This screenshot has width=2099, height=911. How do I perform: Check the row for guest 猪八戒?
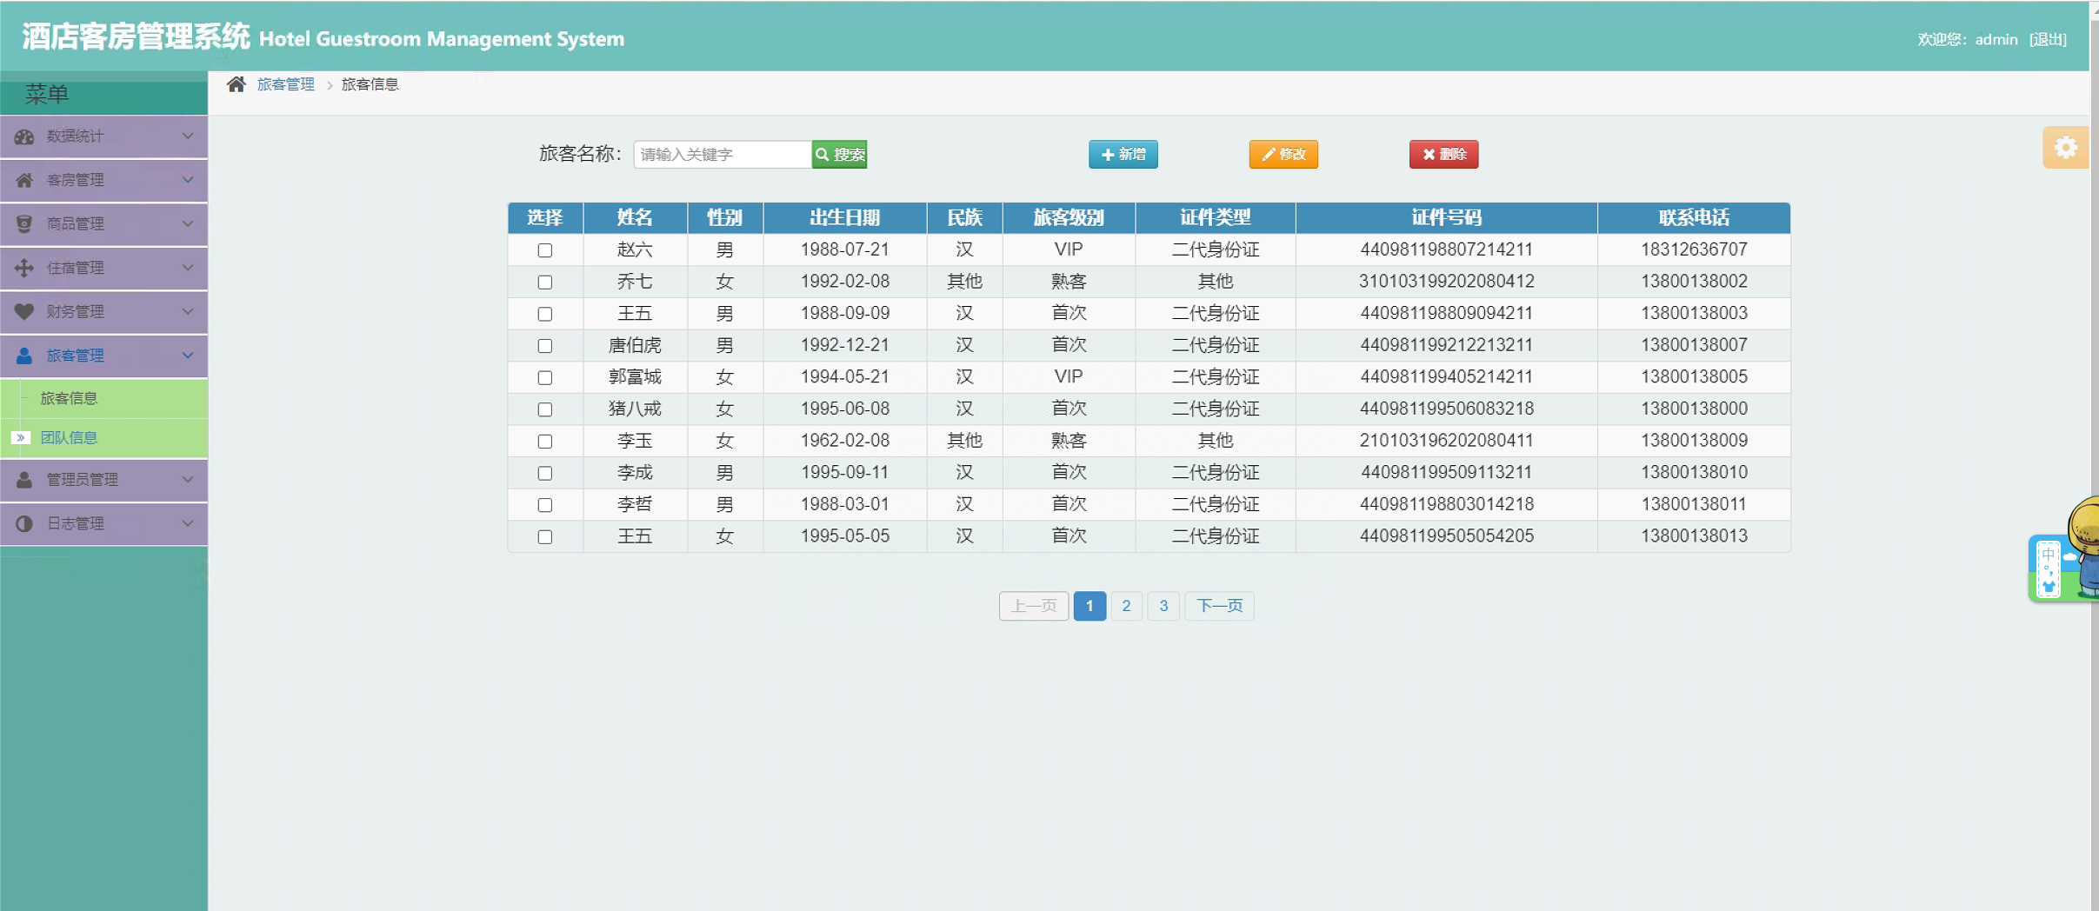[545, 409]
